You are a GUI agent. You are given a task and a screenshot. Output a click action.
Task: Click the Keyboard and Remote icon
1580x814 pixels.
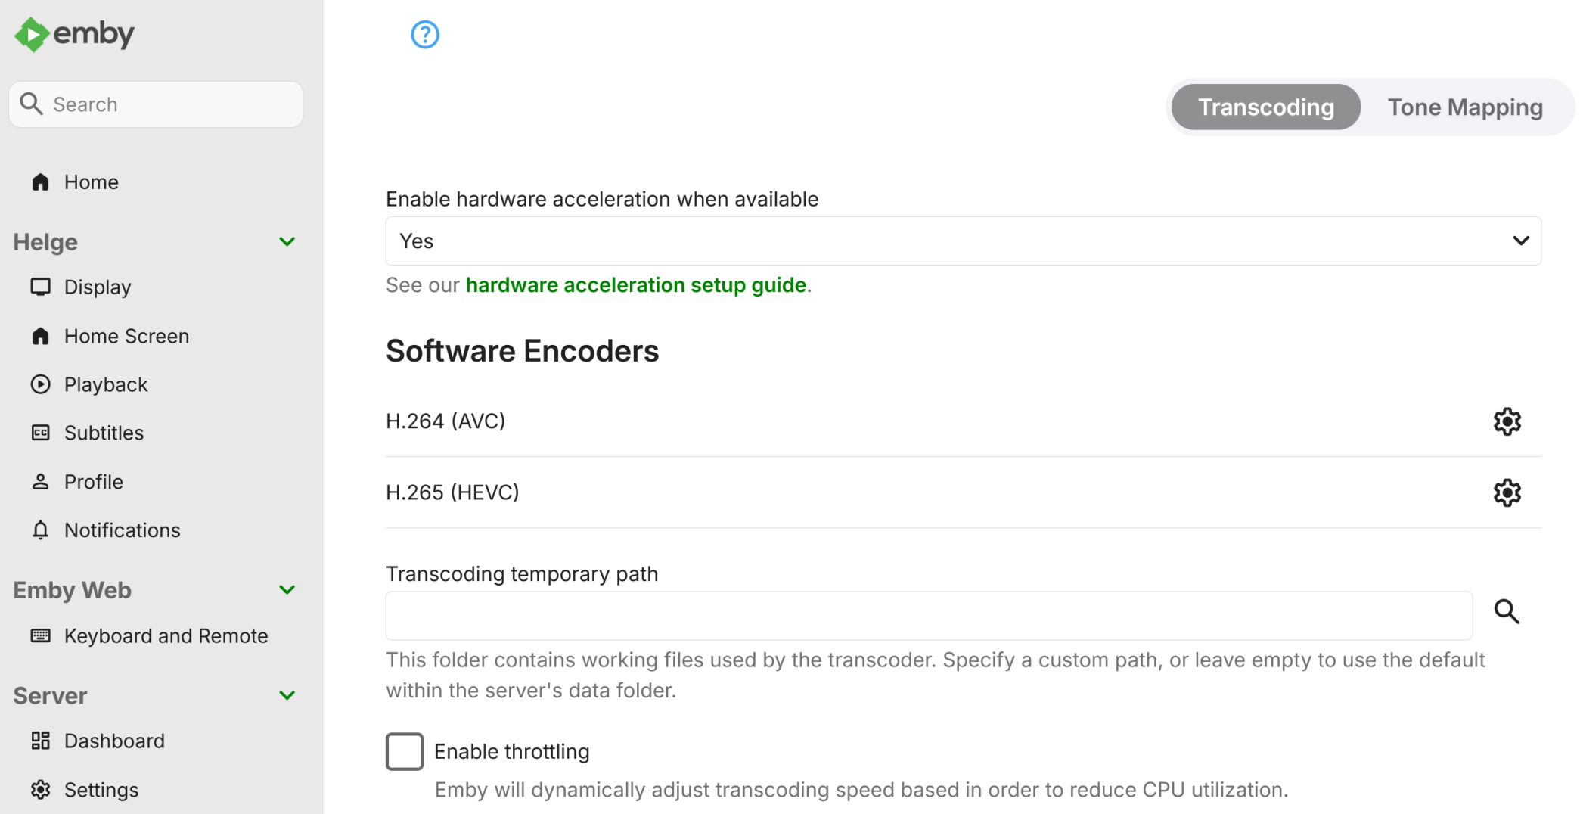[x=40, y=635]
